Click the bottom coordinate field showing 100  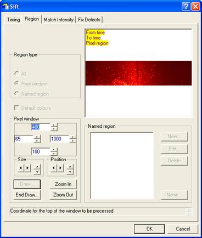(41, 151)
